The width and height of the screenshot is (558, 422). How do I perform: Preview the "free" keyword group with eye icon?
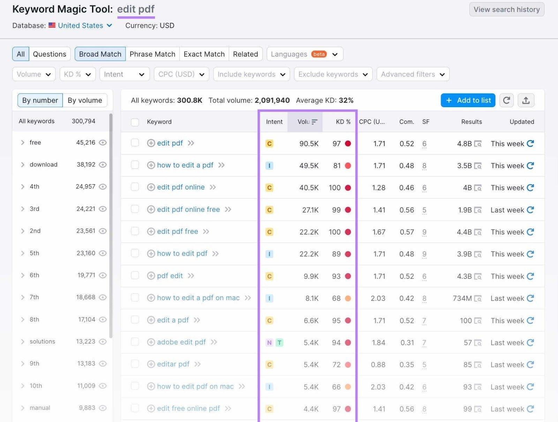pos(103,143)
